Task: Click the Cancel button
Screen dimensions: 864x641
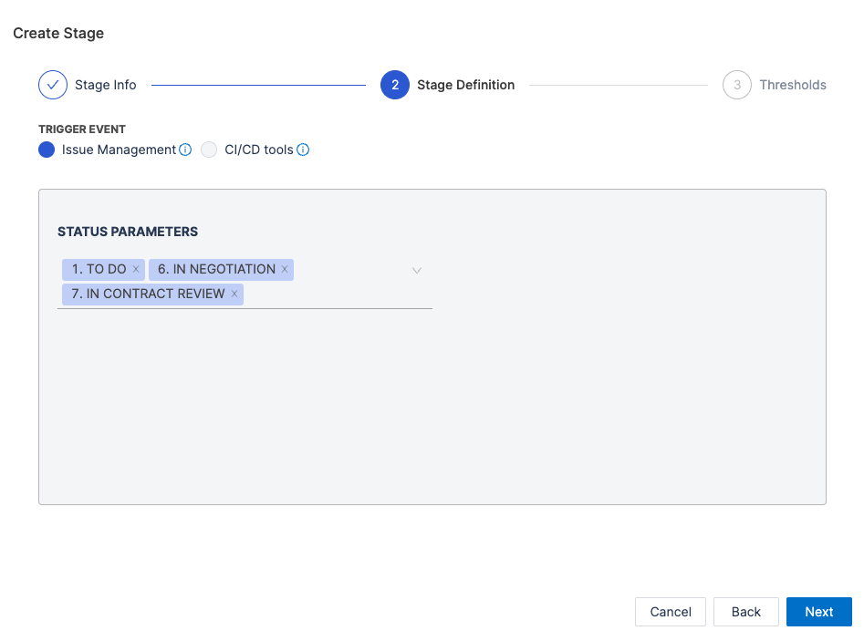Action: [x=671, y=612]
